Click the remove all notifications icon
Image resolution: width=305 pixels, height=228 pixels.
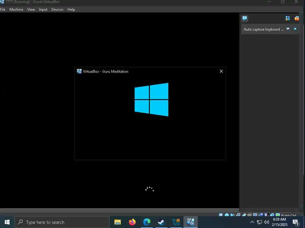(x=297, y=18)
